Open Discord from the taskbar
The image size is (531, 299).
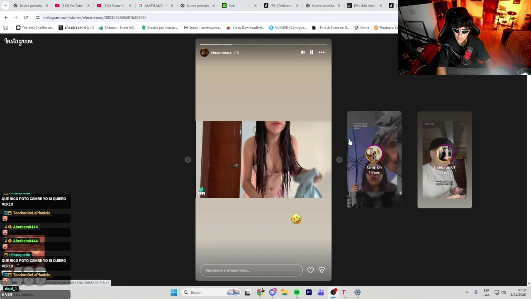click(x=272, y=292)
